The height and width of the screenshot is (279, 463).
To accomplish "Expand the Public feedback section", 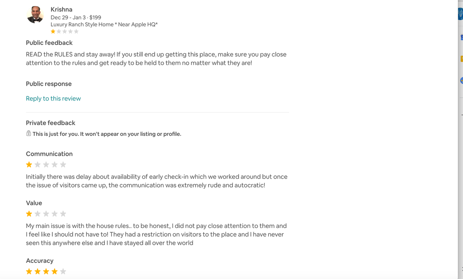I will [49, 42].
